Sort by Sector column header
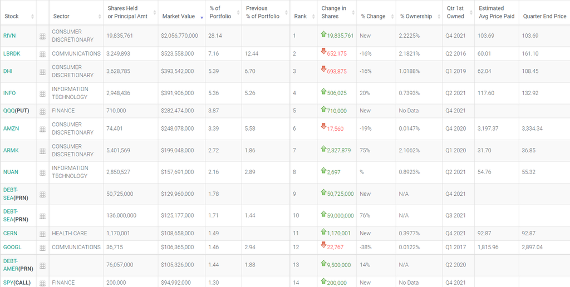Viewport: 570px width, 287px height. (76, 16)
